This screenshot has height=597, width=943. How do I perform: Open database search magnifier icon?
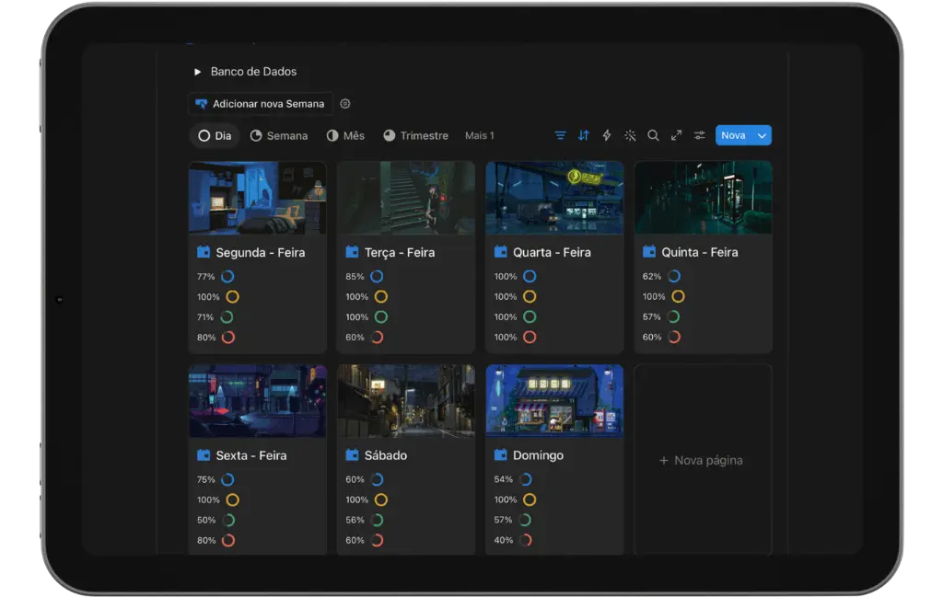[x=653, y=136]
